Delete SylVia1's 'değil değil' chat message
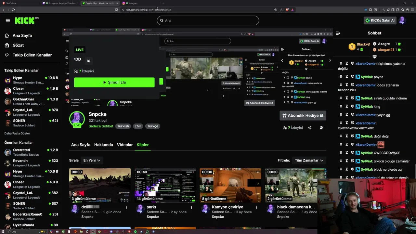The height and width of the screenshot is (234, 416). [341, 136]
